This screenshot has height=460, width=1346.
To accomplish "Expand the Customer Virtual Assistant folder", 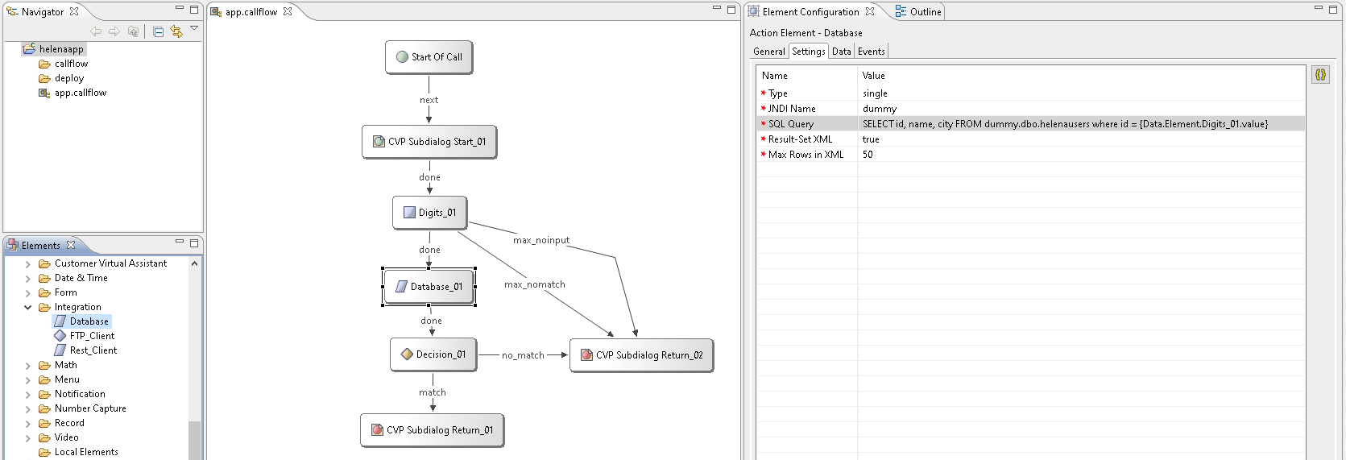I will tap(28, 263).
